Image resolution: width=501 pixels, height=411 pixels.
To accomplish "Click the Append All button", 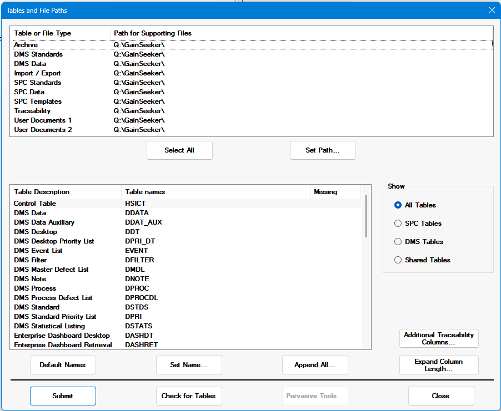I will pyautogui.click(x=315, y=365).
